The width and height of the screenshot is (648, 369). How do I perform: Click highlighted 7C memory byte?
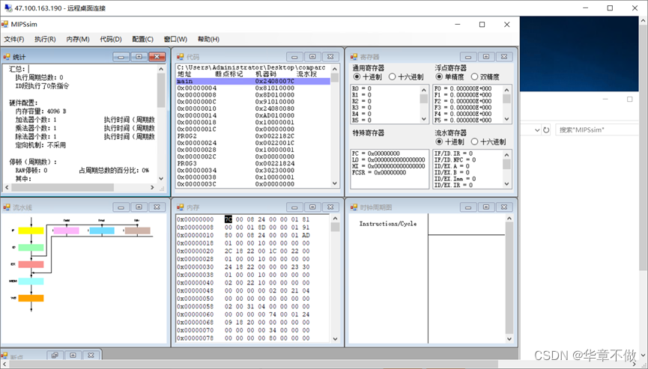(x=228, y=219)
